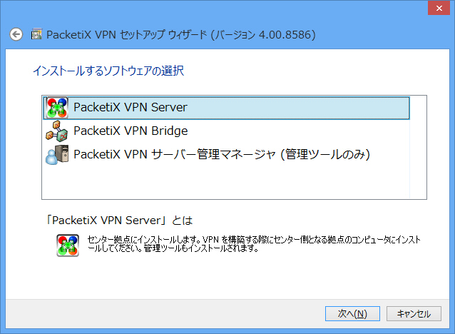
Task: Click the setup wizard title icon
Action: point(36,34)
